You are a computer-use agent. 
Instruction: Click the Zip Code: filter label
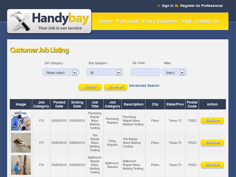(139, 63)
